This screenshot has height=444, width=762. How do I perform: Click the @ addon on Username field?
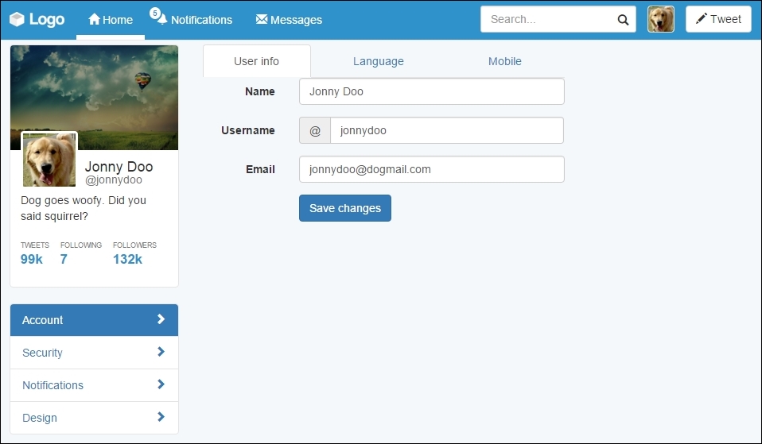point(315,130)
